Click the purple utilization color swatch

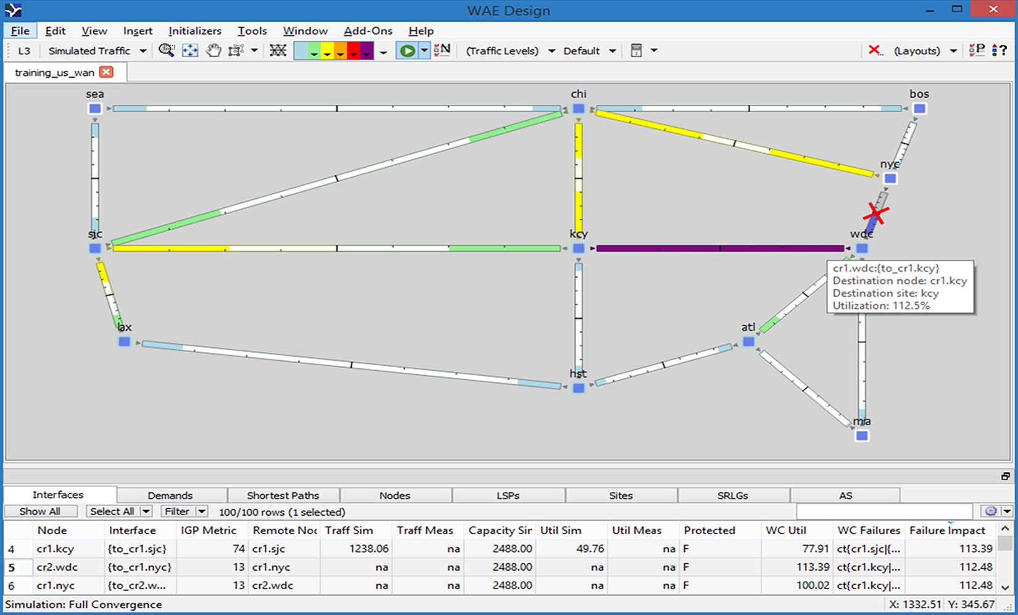(x=366, y=51)
